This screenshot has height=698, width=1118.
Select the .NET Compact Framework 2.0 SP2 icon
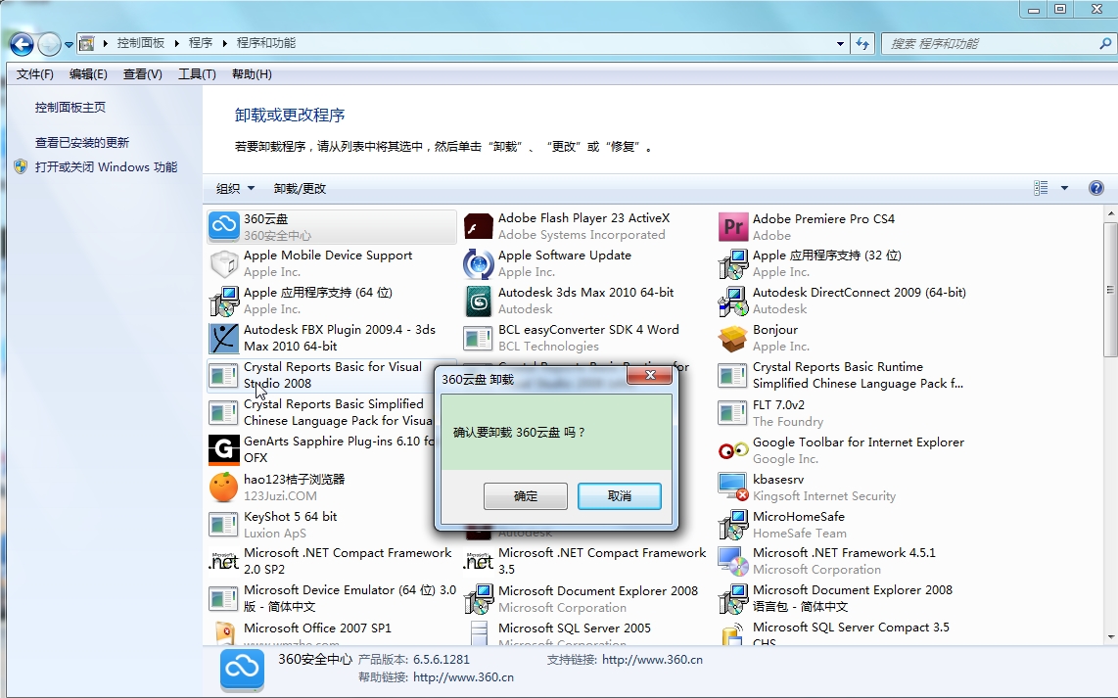tap(224, 561)
